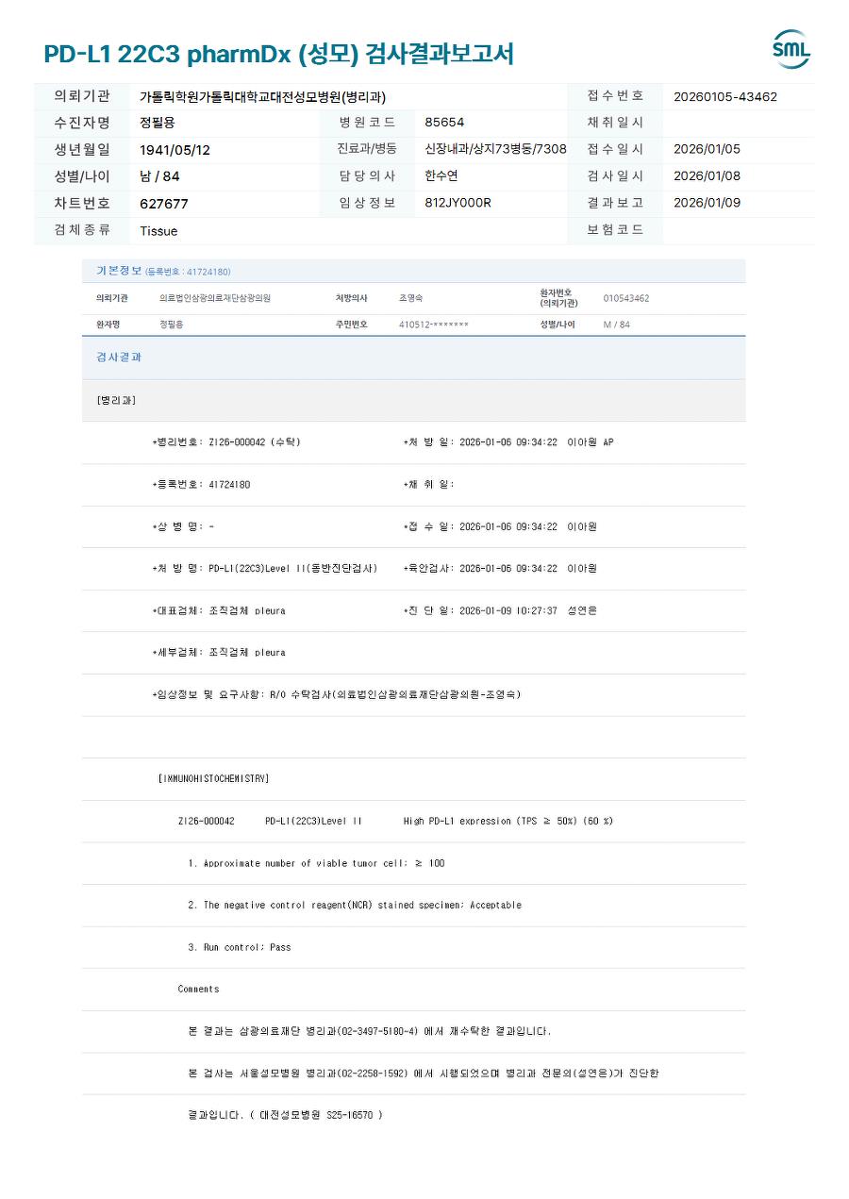Select the 환자번호 value 010543462
This screenshot has height=1199, width=849.
click(x=626, y=298)
